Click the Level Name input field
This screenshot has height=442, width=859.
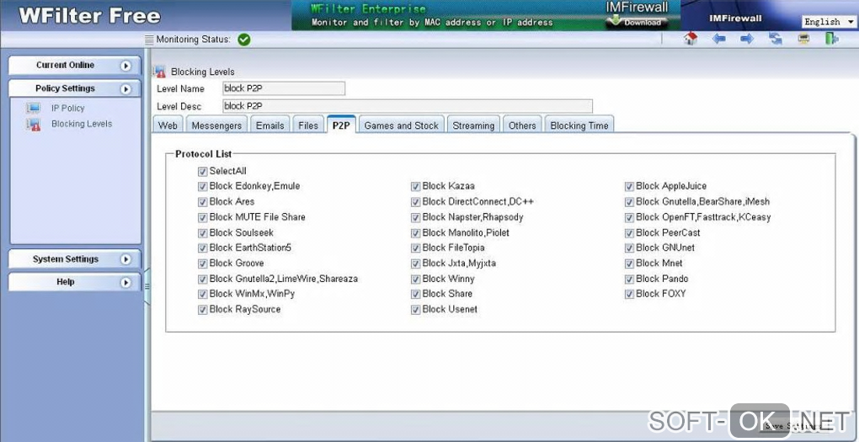284,88
